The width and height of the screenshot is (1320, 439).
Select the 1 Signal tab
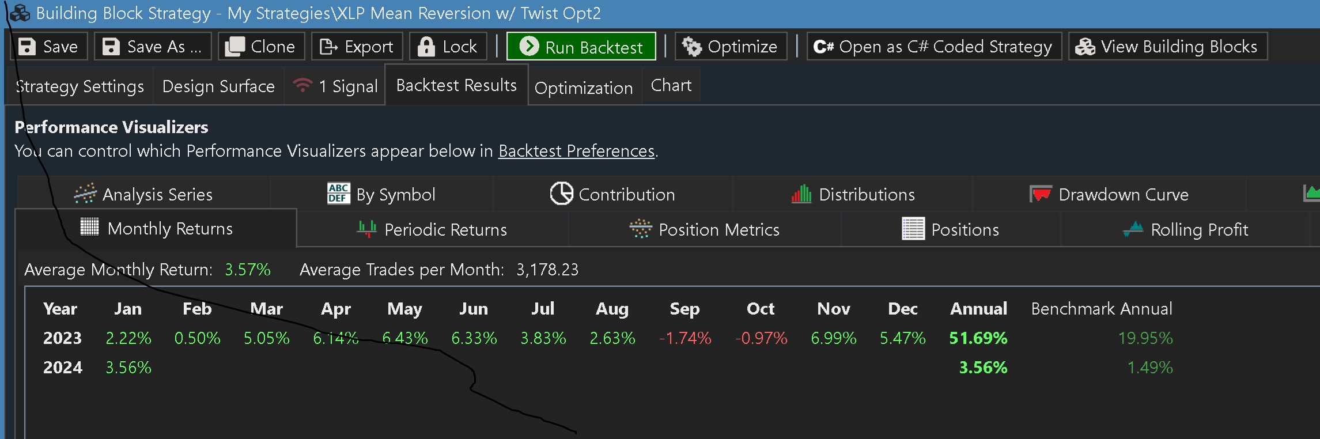[335, 86]
